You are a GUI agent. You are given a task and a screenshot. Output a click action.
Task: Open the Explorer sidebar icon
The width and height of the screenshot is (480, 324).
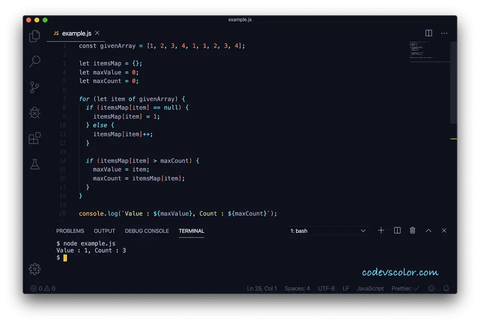coord(34,35)
